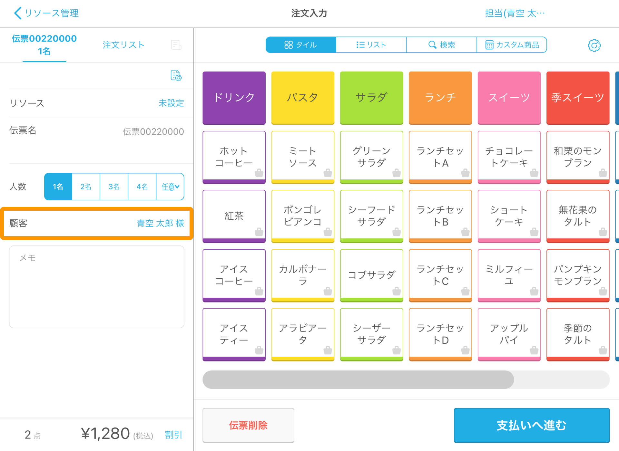Add シーザーサラダ to the order
Viewport: 619px width, 451px height.
[372, 334]
